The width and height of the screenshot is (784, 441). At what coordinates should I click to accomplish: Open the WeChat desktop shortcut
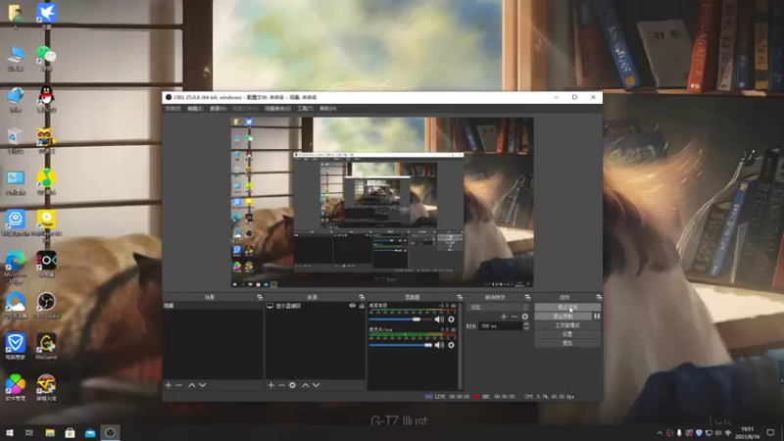click(x=46, y=58)
